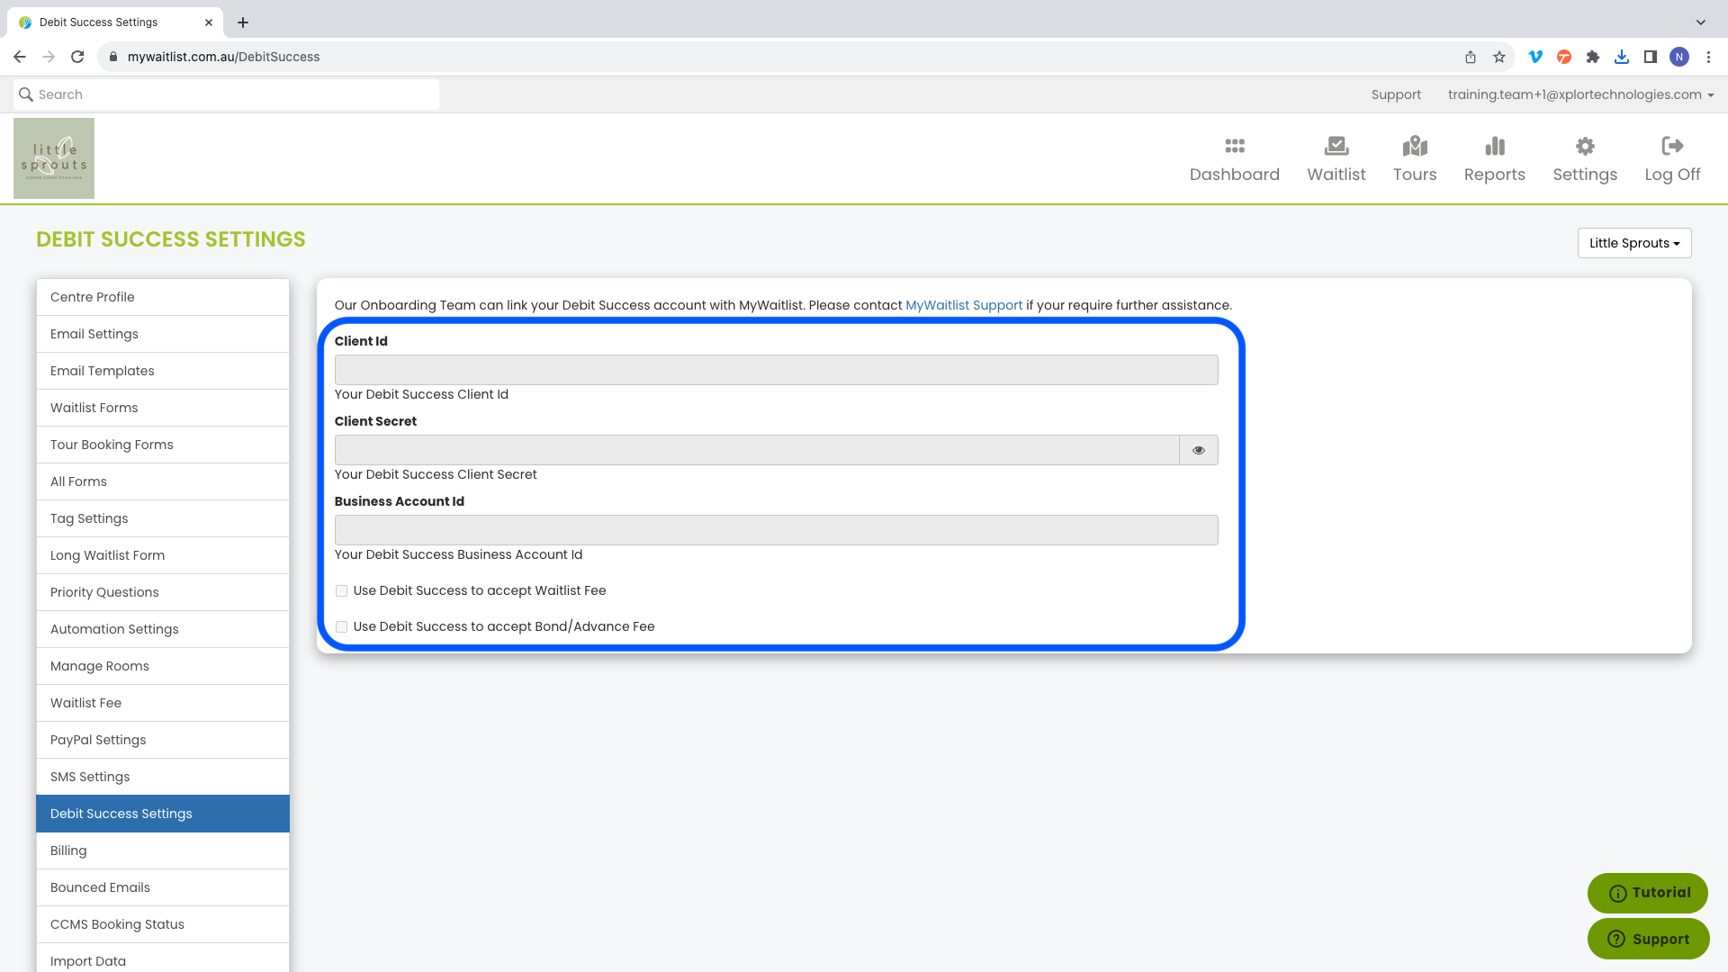
Task: Select SMS Settings
Action: click(163, 777)
